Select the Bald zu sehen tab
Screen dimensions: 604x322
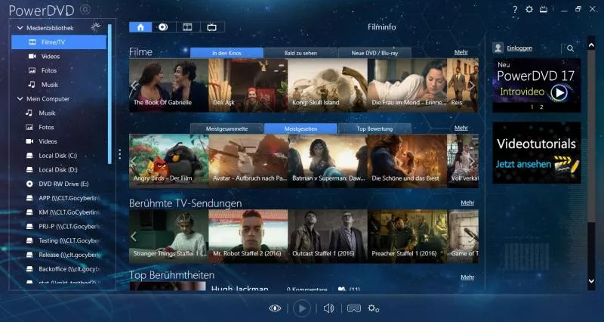pos(300,53)
